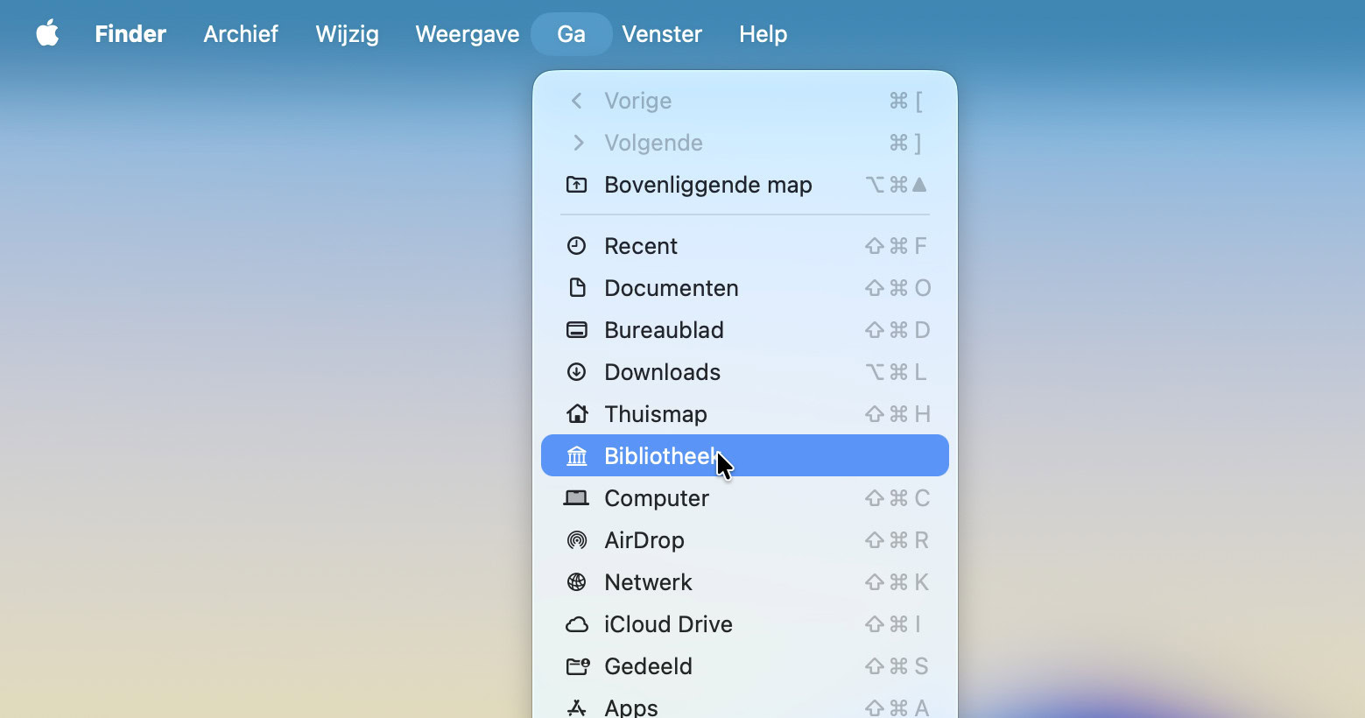1365x718 pixels.
Task: Click the Documenten page icon
Action: click(576, 288)
